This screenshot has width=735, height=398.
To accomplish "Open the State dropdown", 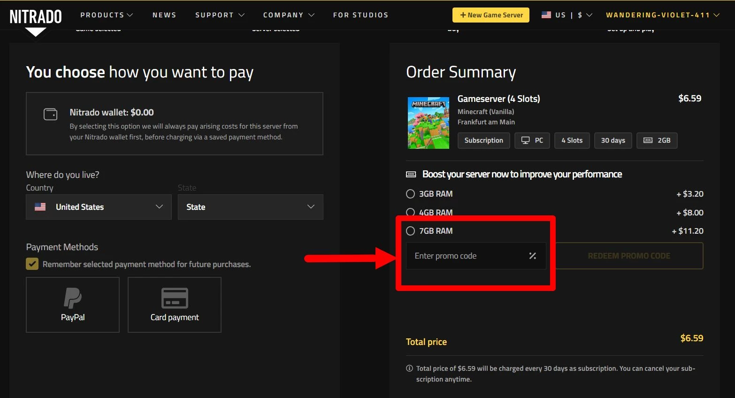I will pos(251,207).
